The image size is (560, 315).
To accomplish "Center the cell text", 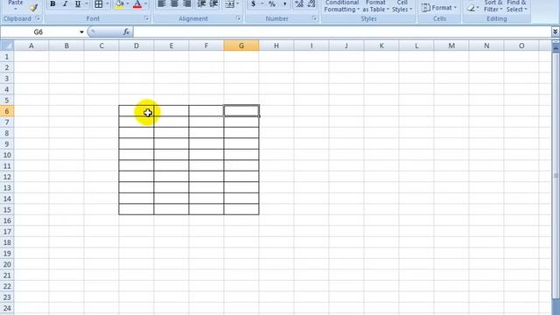I will point(174,3).
